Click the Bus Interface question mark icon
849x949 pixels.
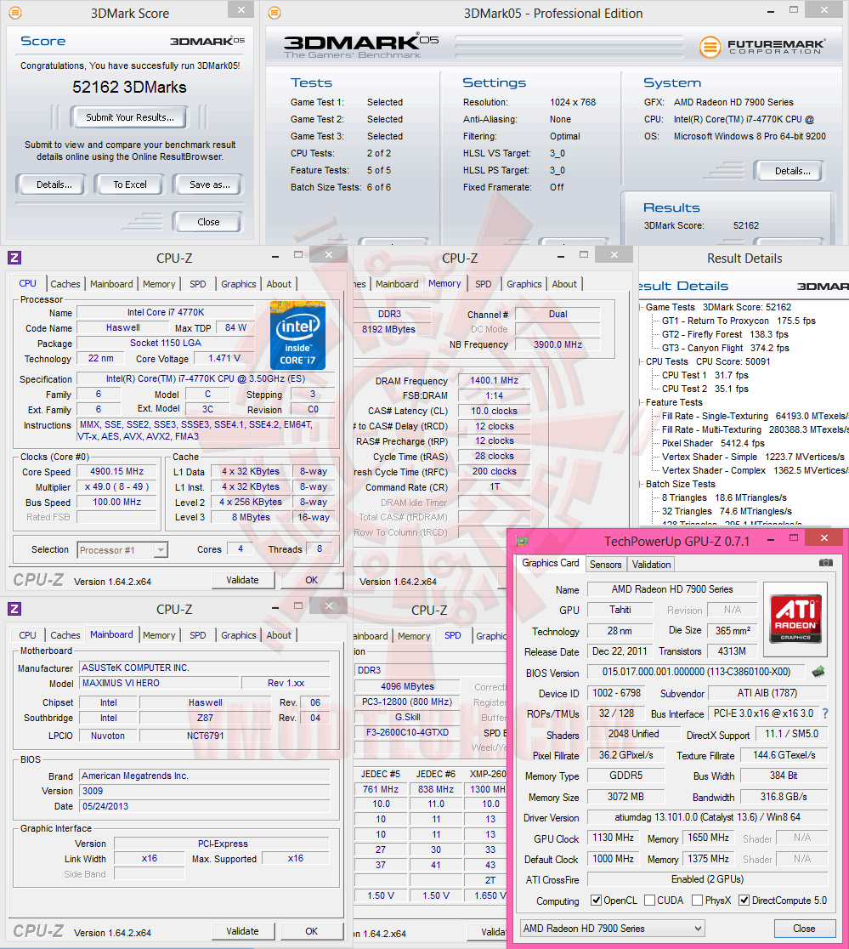click(x=825, y=713)
